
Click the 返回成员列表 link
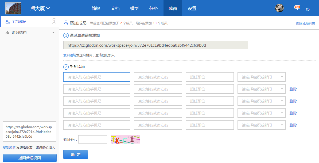[305, 23]
